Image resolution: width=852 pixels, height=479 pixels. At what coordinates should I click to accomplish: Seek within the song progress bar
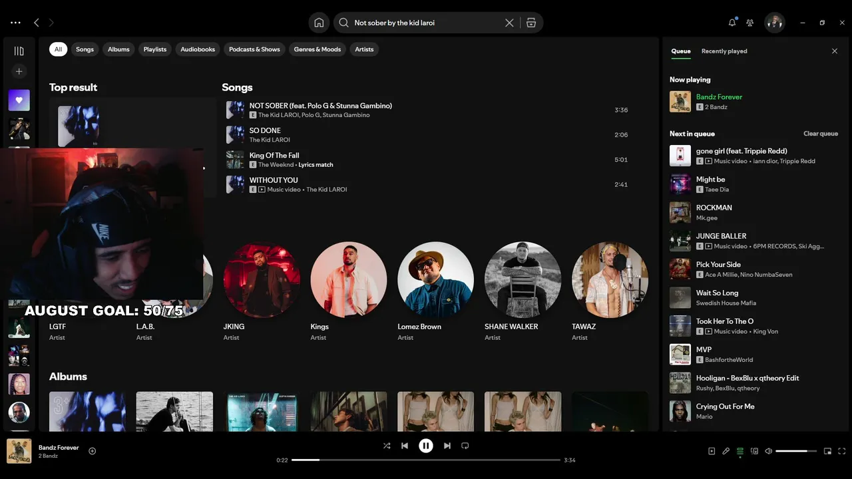click(x=426, y=460)
